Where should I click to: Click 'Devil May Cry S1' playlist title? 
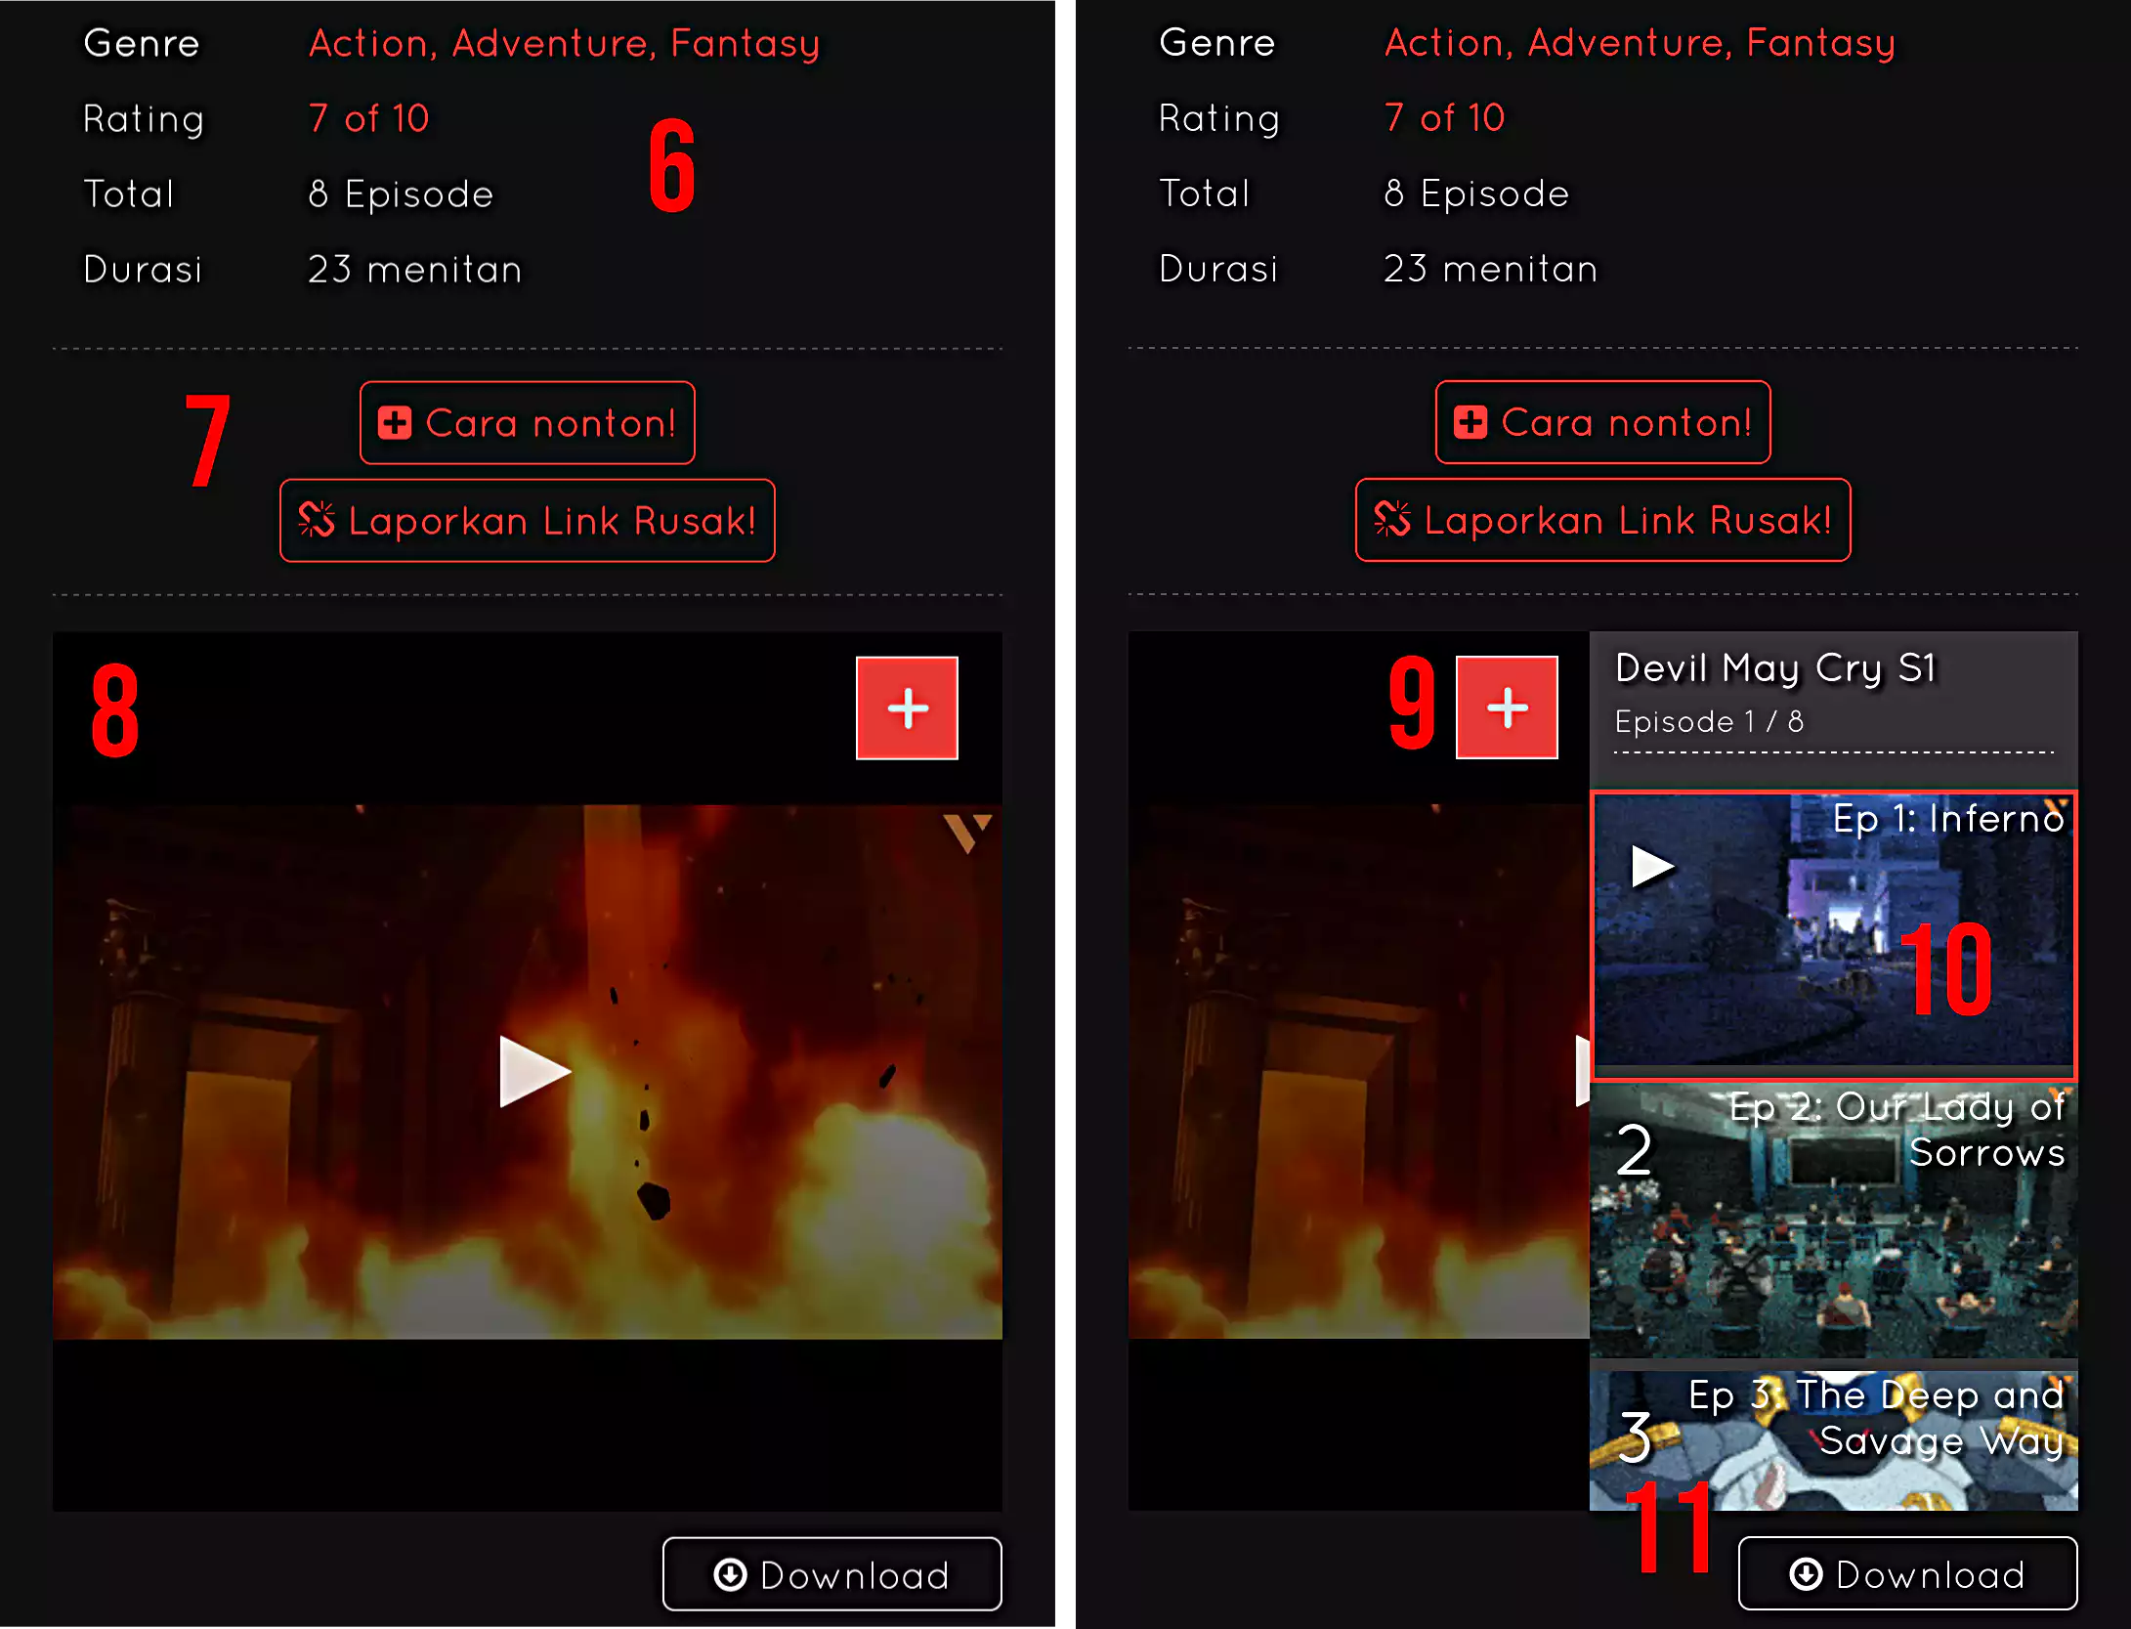click(1775, 668)
